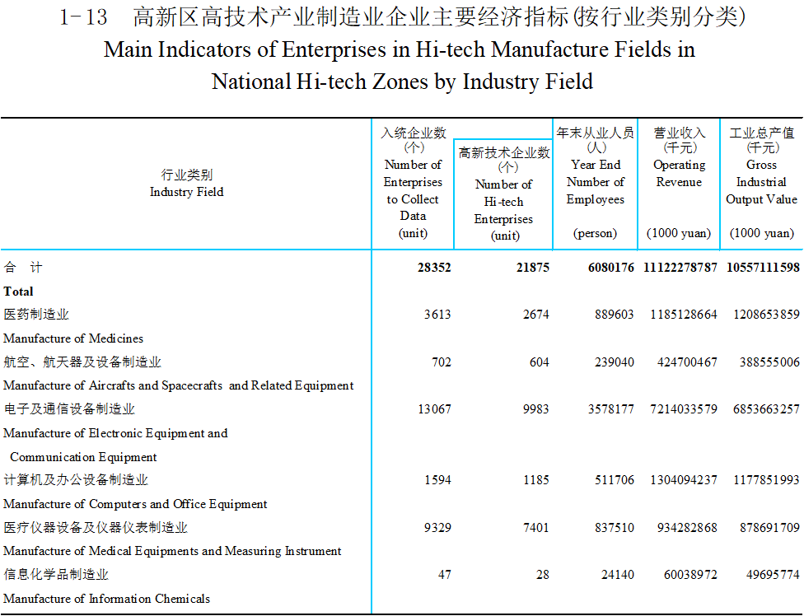Select the computers output value cell 1177851993
The width and height of the screenshot is (804, 616).
[765, 480]
